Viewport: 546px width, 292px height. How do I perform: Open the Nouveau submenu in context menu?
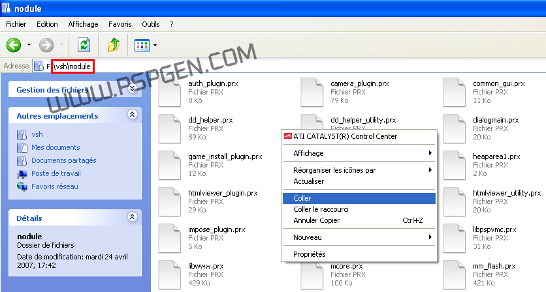point(359,237)
